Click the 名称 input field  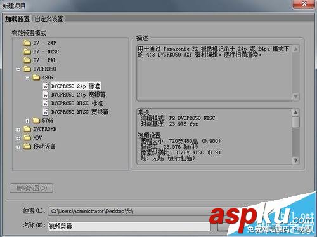pyautogui.click(x=129, y=226)
